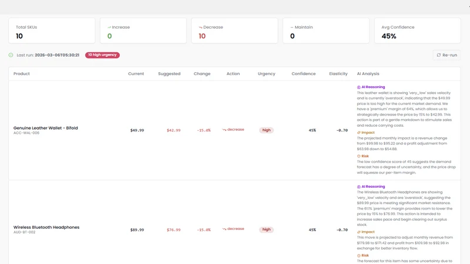Click the headphones row -15.0% change
Viewport: 470px width, 264px height.
(x=204, y=230)
